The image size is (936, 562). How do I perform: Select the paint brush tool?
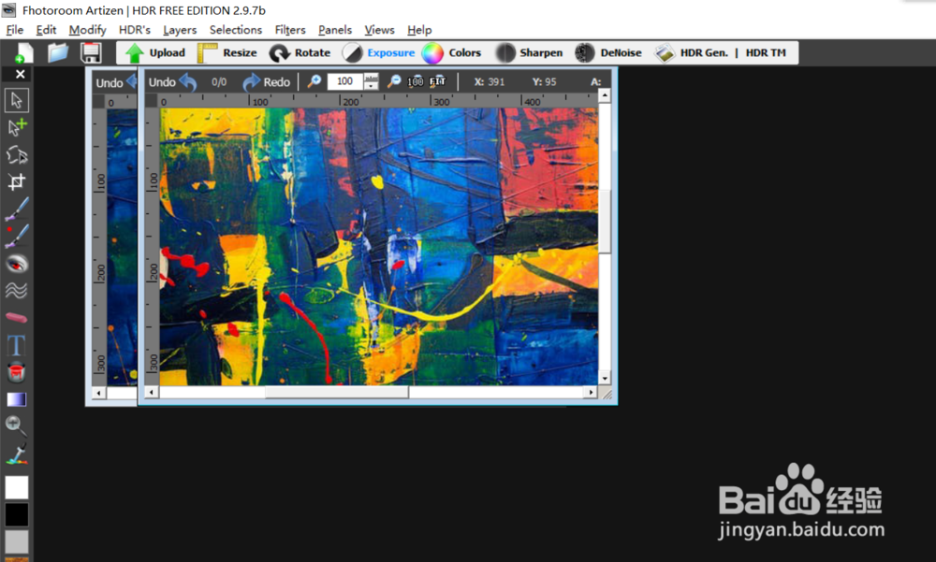(x=17, y=209)
